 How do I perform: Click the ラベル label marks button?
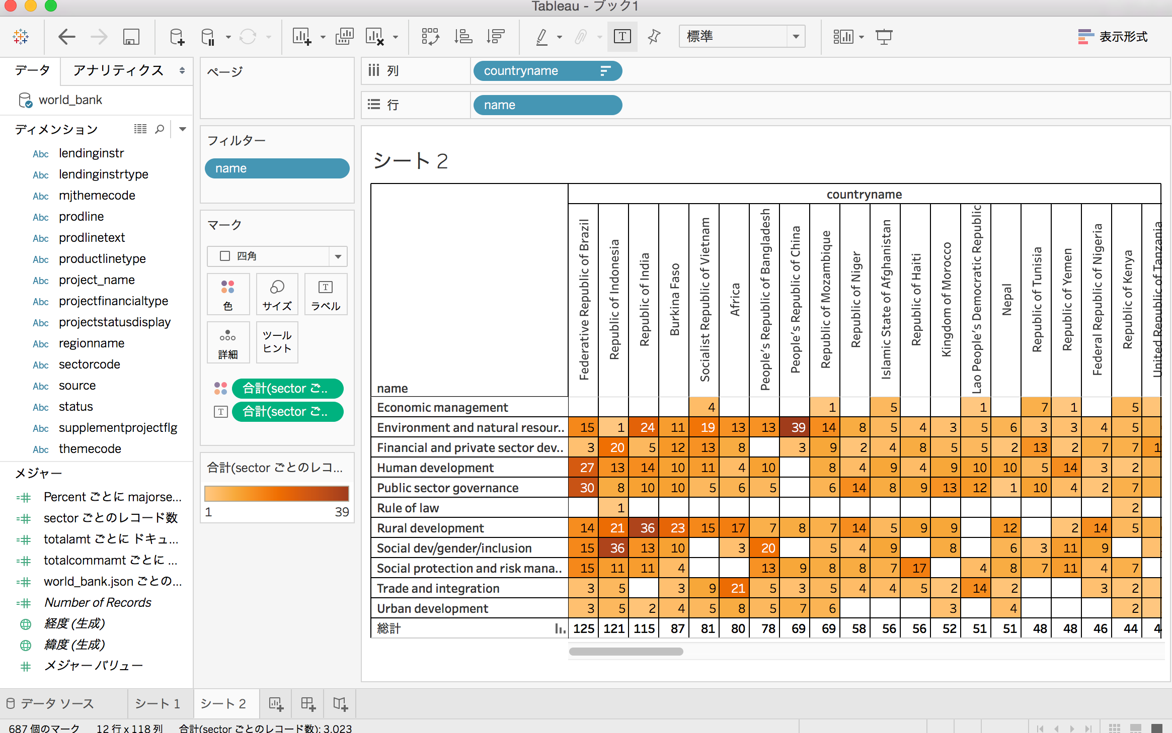tap(326, 295)
